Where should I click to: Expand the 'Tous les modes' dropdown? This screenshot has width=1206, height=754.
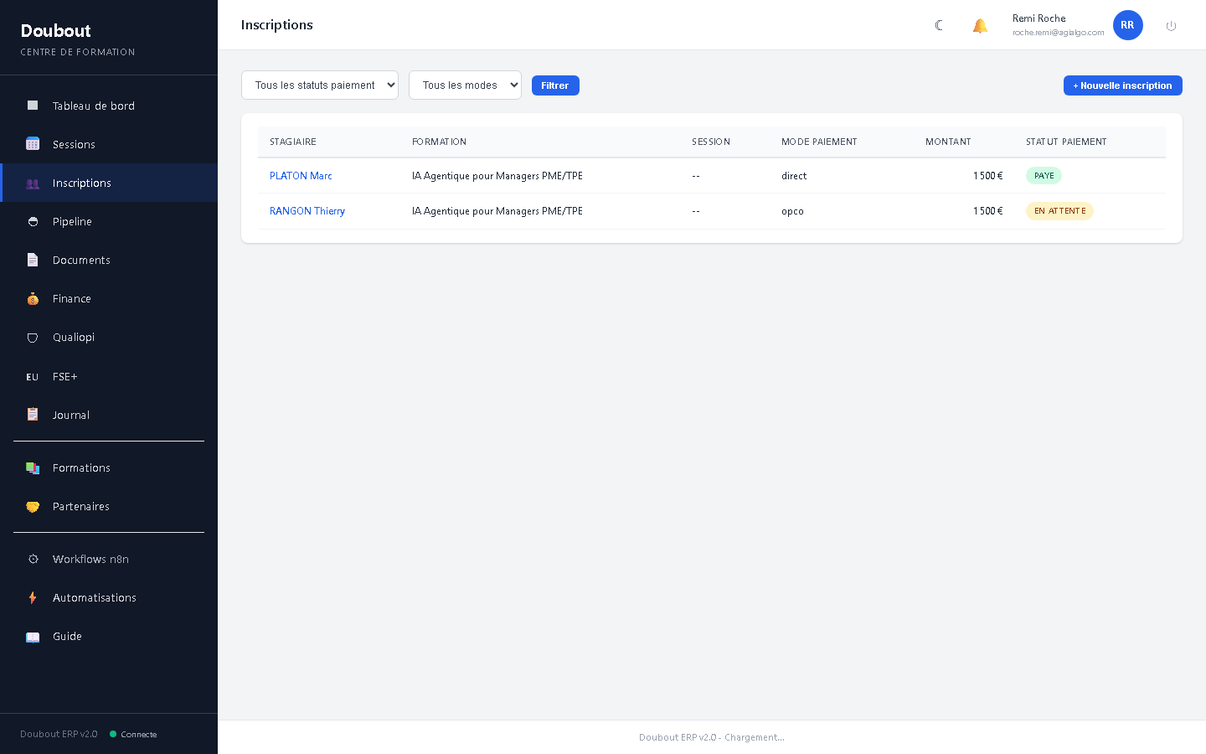click(465, 85)
